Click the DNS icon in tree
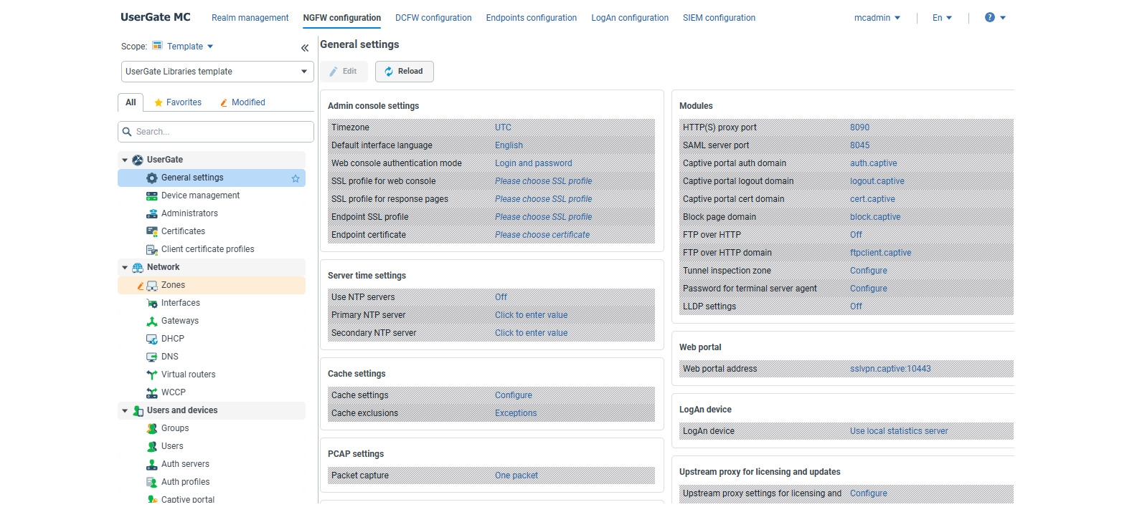1132x507 pixels. click(152, 357)
